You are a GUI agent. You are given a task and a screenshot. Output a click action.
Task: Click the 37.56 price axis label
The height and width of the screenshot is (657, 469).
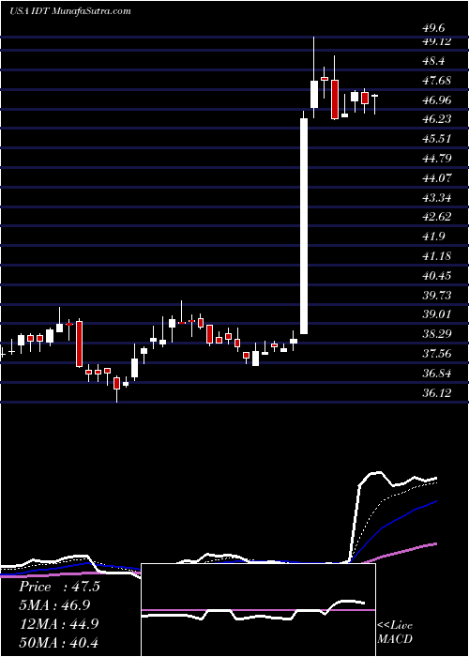click(x=437, y=353)
